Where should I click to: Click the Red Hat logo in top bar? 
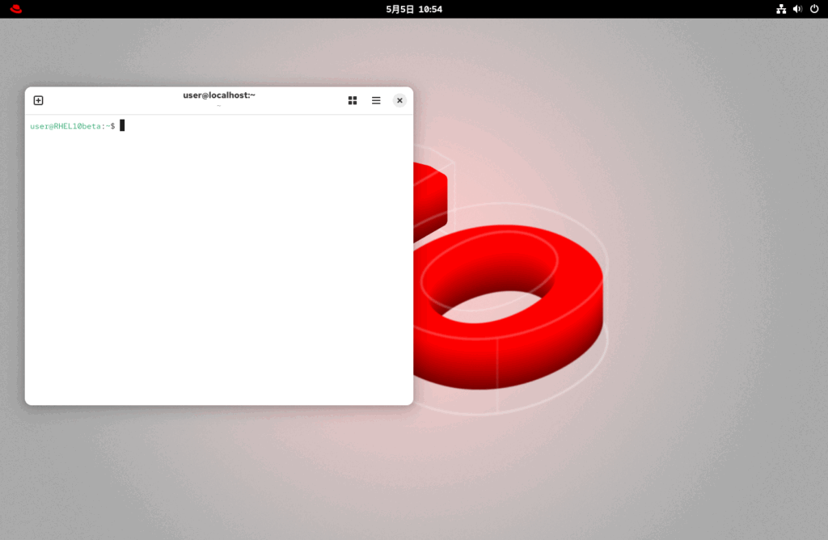coord(16,9)
